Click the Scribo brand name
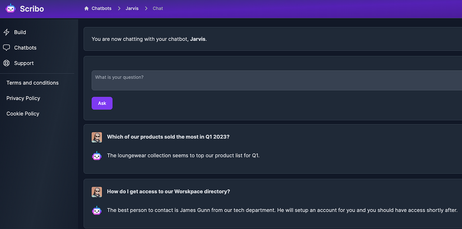 [x=32, y=8]
